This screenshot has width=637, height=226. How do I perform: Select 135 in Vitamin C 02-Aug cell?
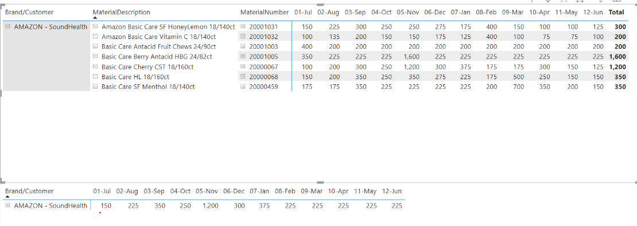point(334,37)
